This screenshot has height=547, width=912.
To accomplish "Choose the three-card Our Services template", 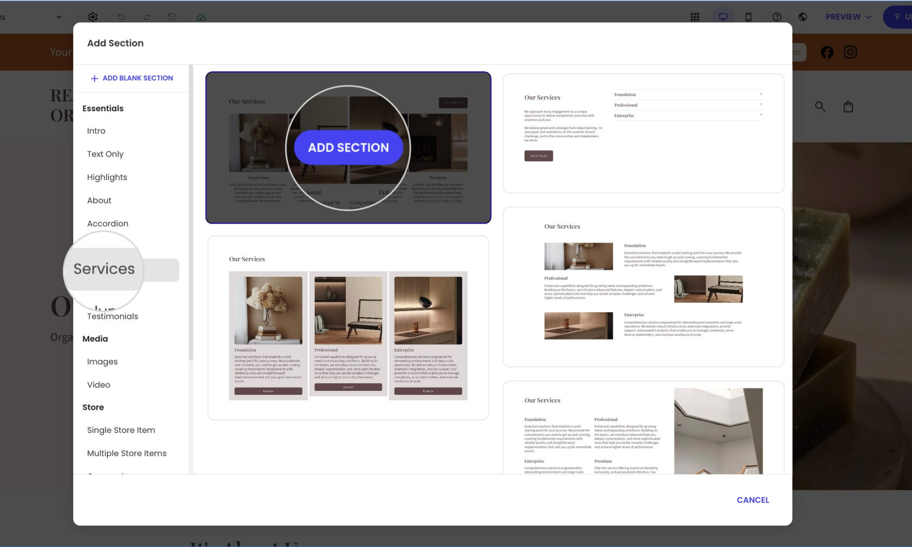I will tap(348, 328).
